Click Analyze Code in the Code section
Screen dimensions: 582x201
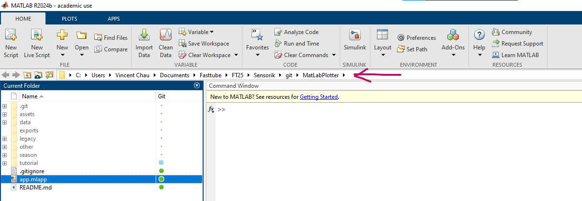(x=296, y=32)
